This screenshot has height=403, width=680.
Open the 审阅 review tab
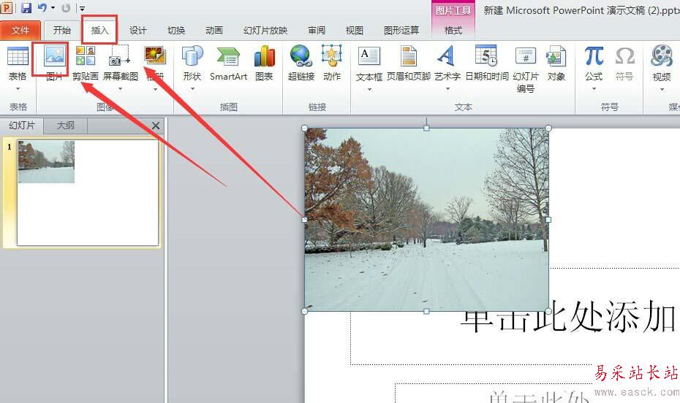tap(317, 30)
